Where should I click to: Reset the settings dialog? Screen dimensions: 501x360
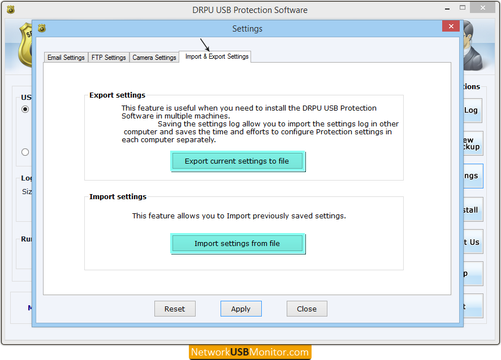[x=175, y=309]
